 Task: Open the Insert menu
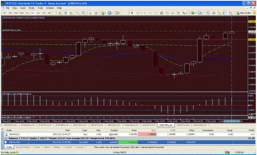coord(23,8)
